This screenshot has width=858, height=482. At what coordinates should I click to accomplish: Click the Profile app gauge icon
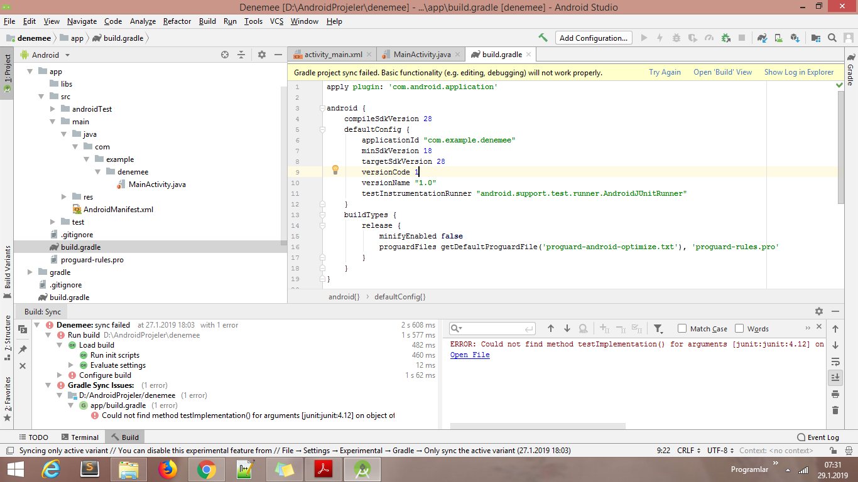tap(709, 38)
